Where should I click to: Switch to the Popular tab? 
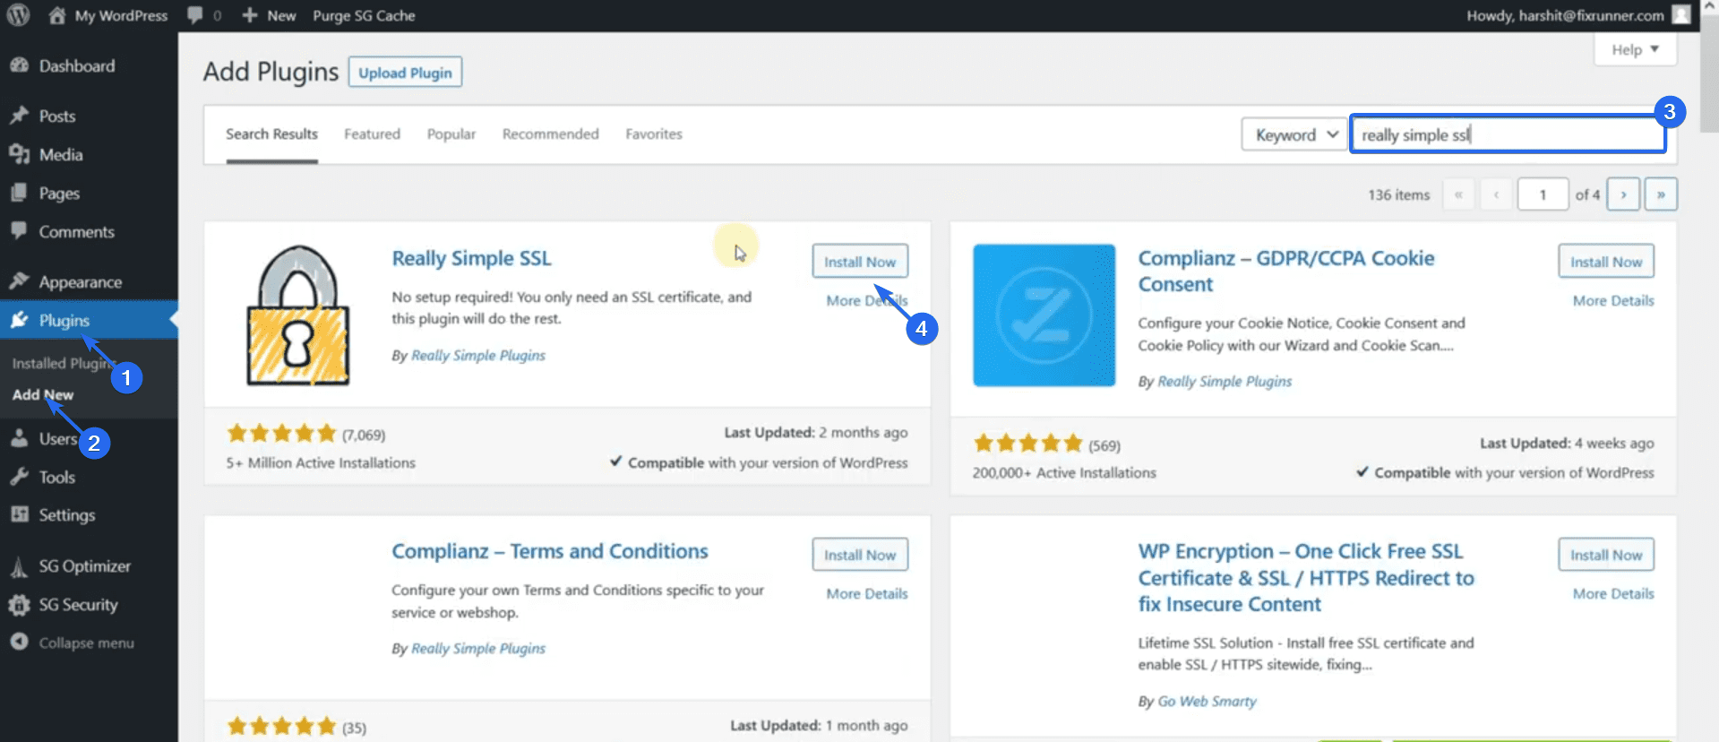(x=451, y=134)
